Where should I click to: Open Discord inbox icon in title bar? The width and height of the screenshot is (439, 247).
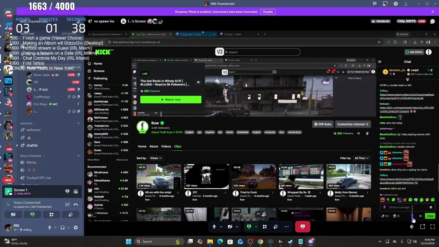point(385,4)
